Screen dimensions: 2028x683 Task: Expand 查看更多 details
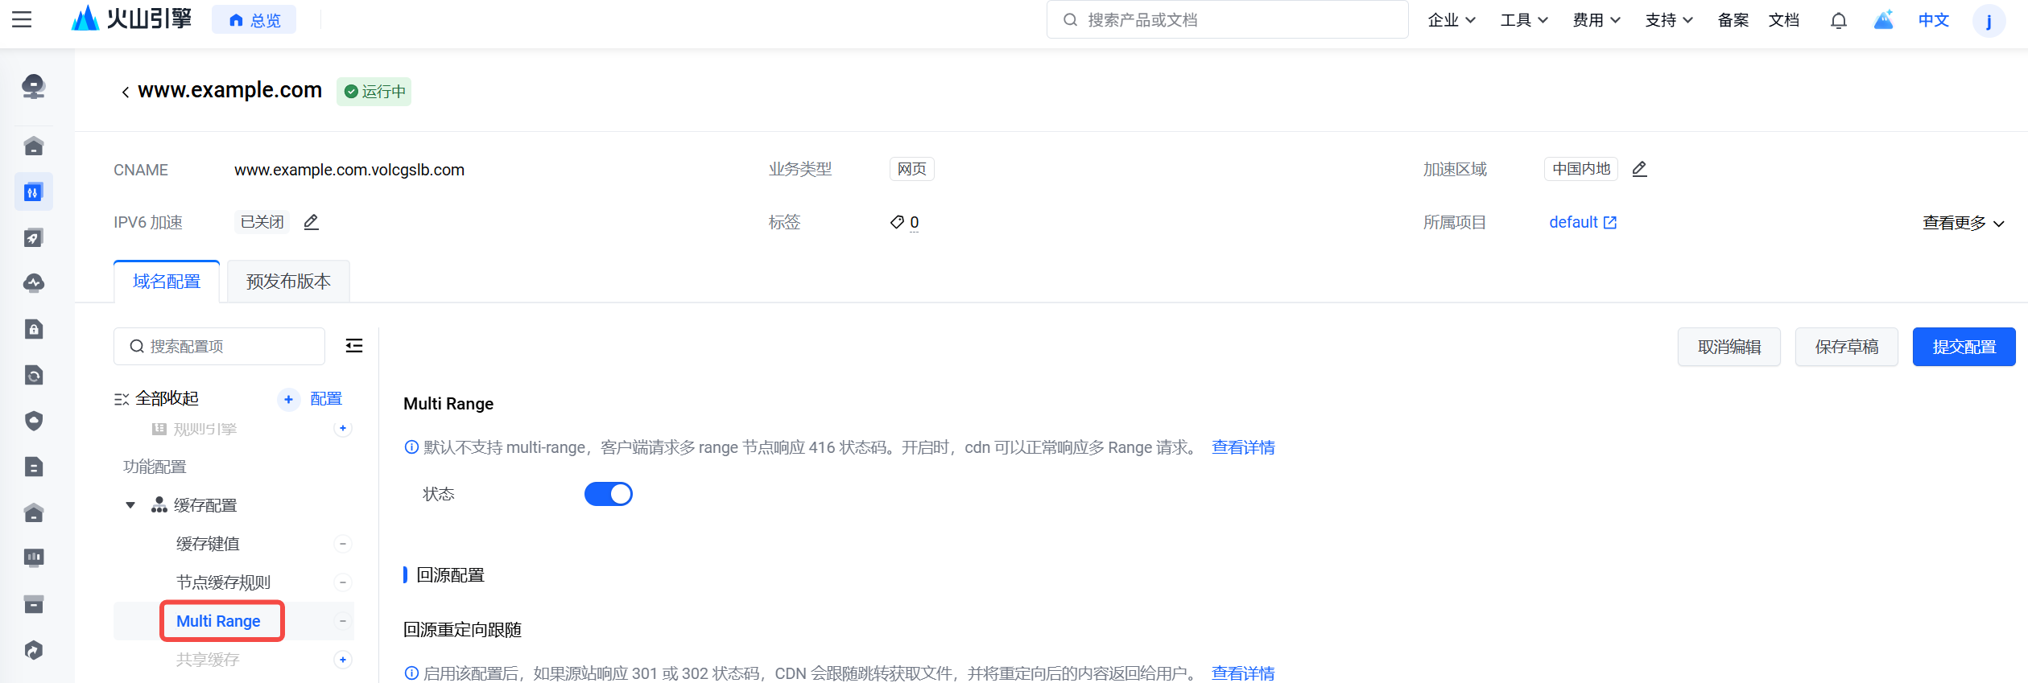click(1963, 223)
